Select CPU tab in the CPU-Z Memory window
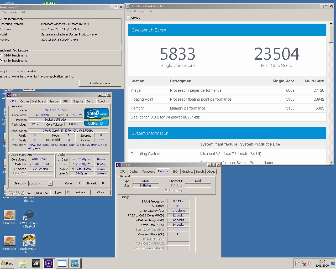336x269 pixels. [x=123, y=172]
